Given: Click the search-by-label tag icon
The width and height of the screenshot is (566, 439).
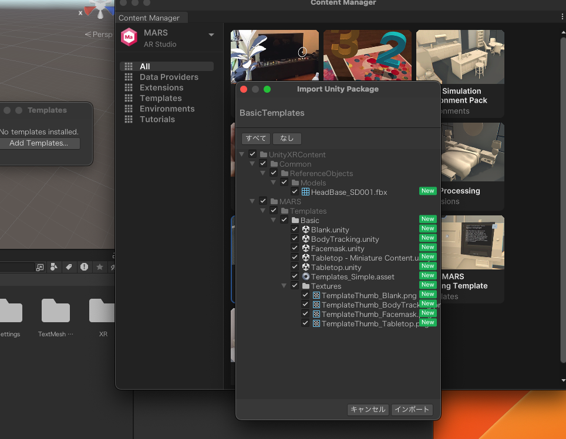Looking at the screenshot, I should (x=69, y=266).
